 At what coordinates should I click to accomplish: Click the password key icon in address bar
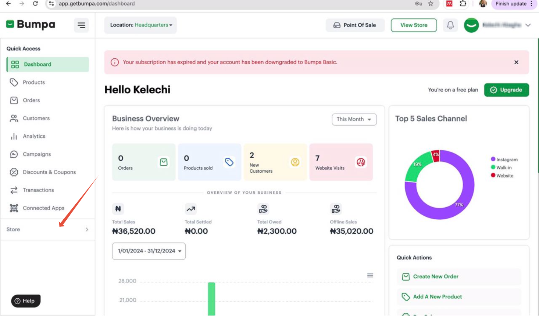pos(418,4)
